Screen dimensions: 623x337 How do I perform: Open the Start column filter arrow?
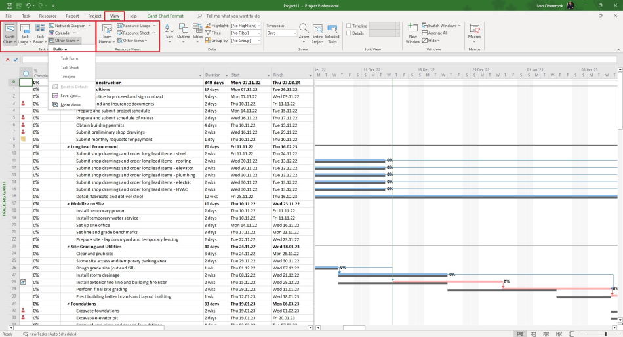[x=269, y=75]
